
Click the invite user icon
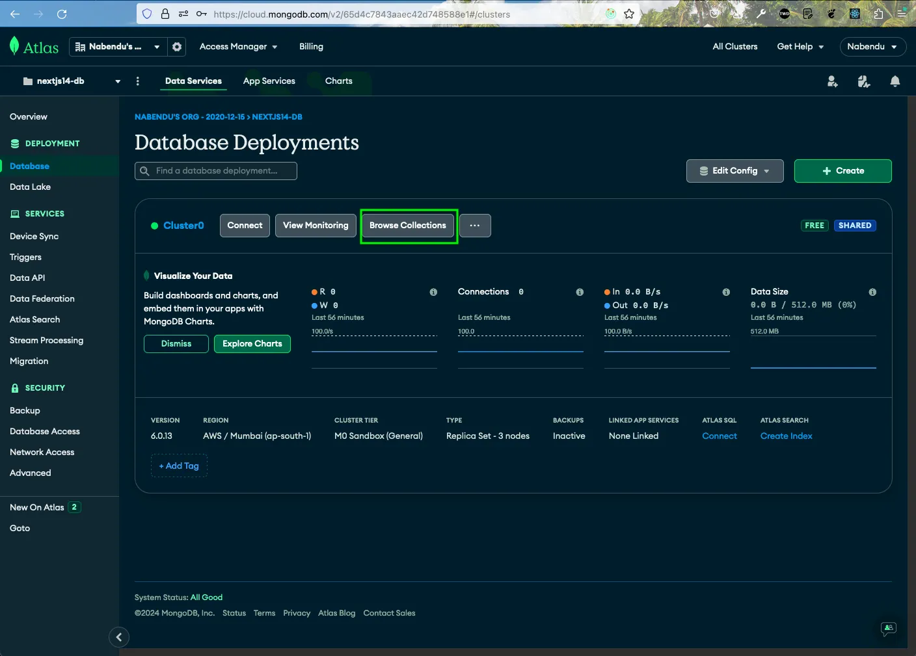tap(832, 81)
